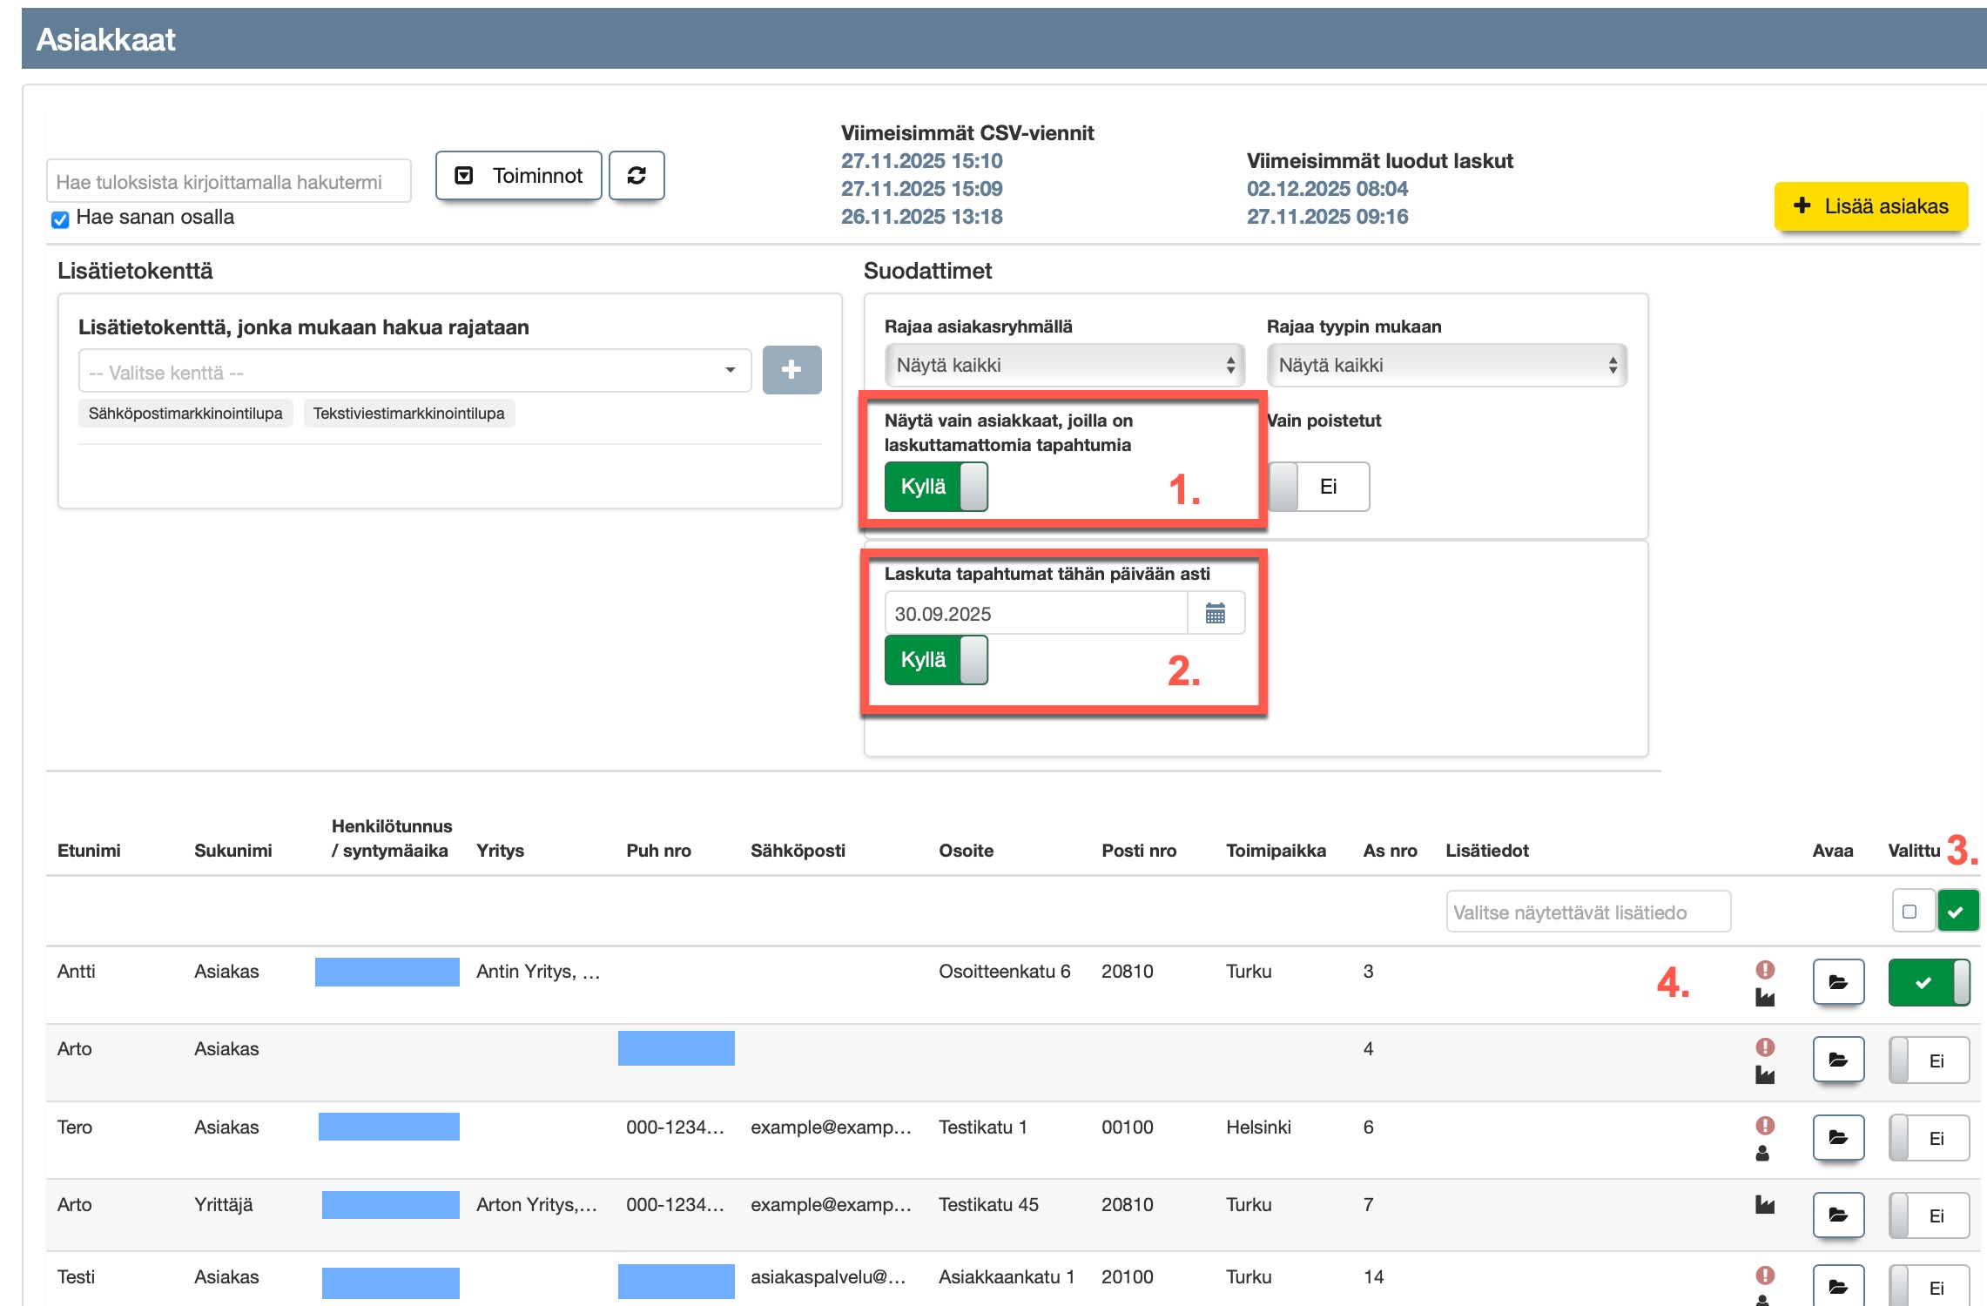Open the calendar date picker icon

(x=1215, y=614)
